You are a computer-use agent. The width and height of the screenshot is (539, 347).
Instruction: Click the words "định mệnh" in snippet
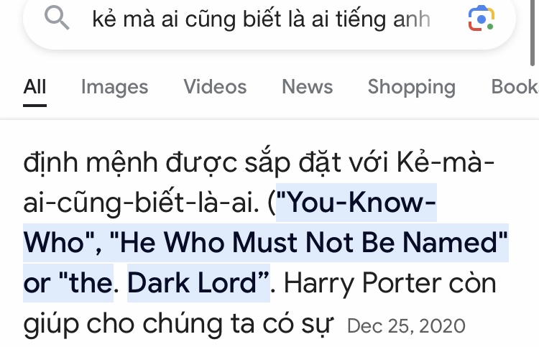pos(91,162)
